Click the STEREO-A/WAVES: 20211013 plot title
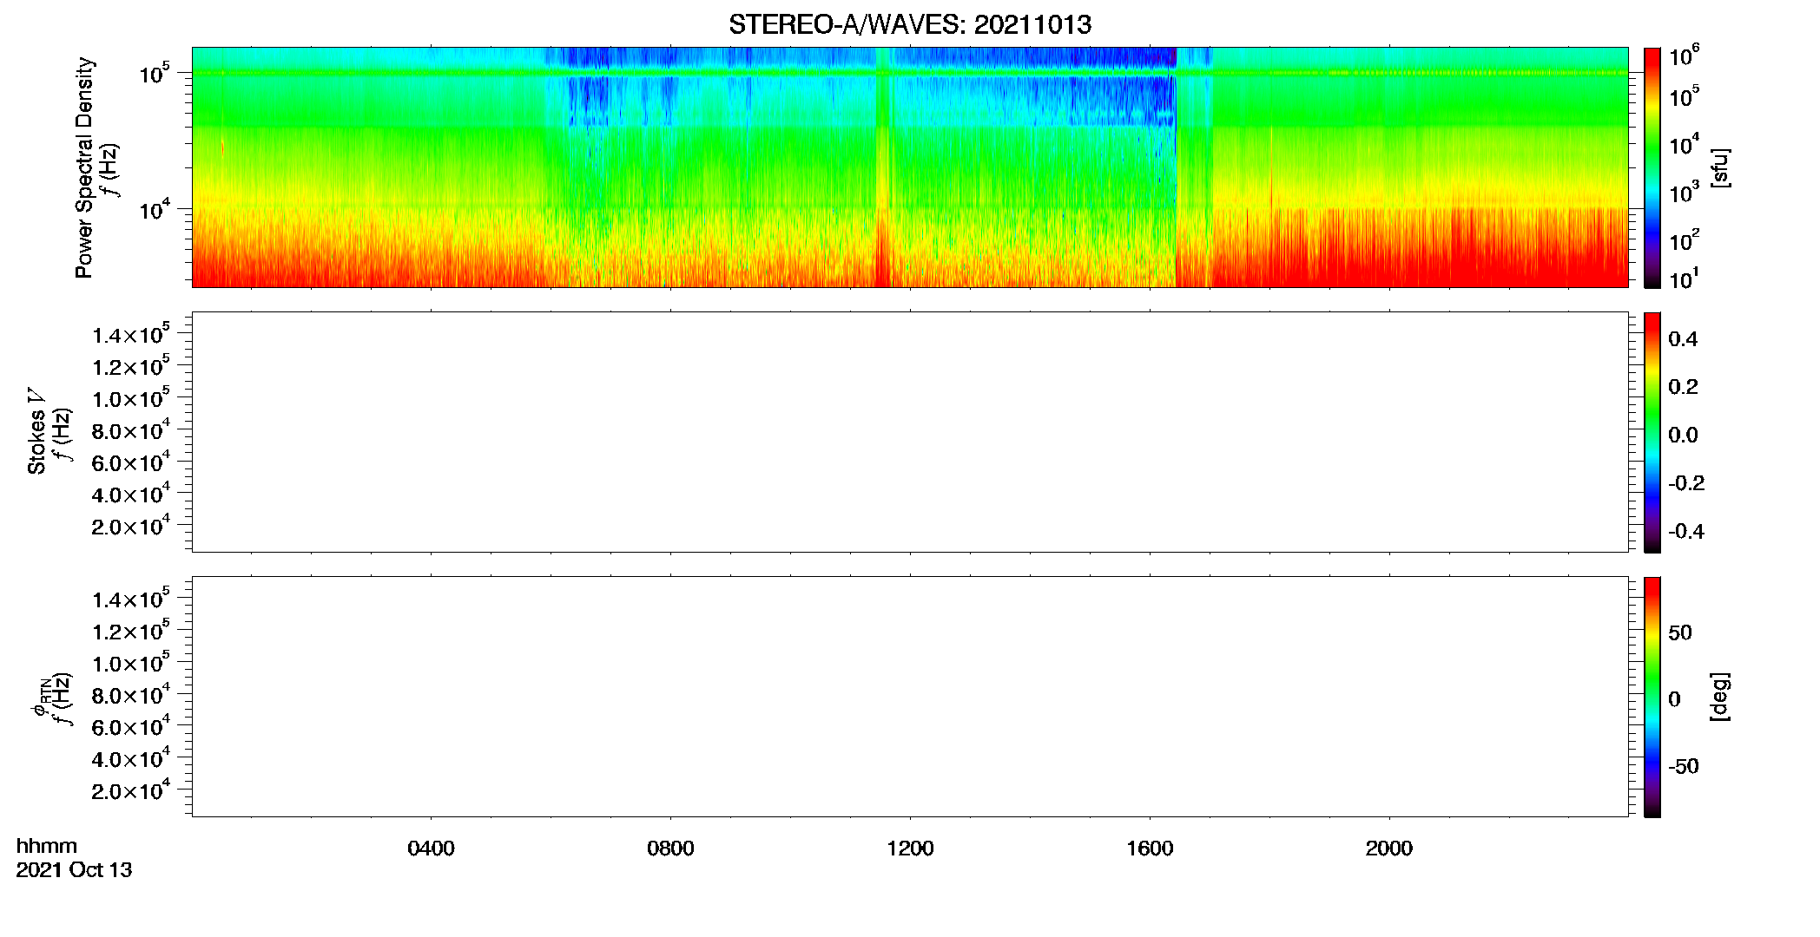 pos(910,24)
